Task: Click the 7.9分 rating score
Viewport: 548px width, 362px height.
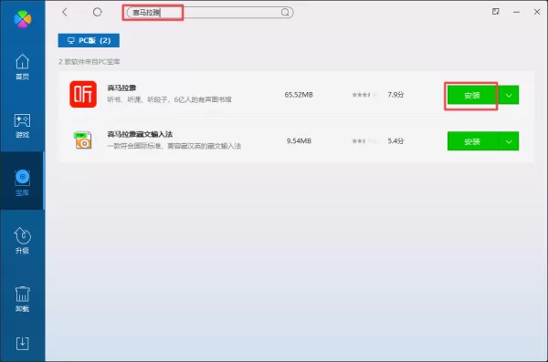Action: 395,95
